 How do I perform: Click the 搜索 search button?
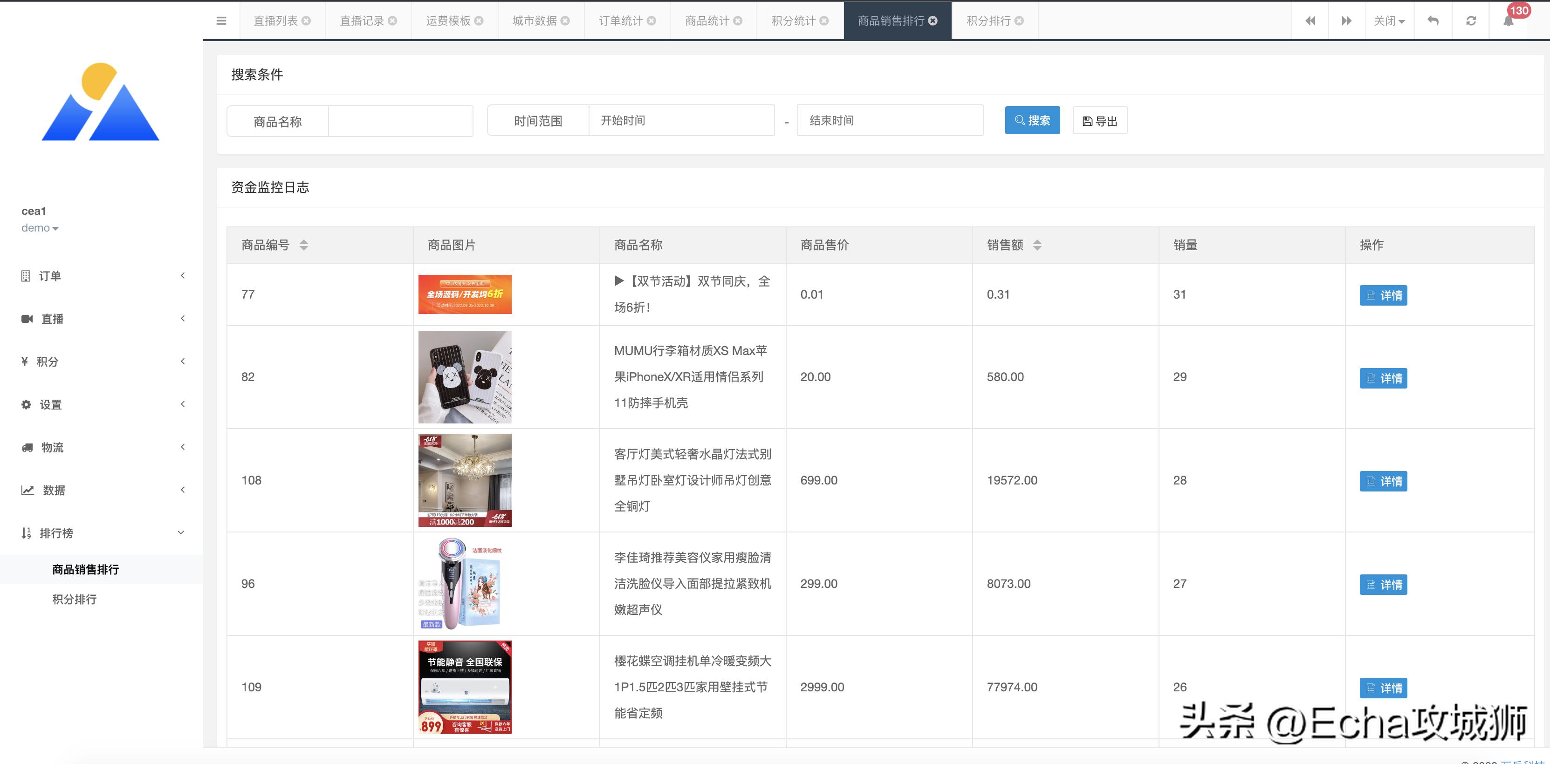[x=1032, y=120]
